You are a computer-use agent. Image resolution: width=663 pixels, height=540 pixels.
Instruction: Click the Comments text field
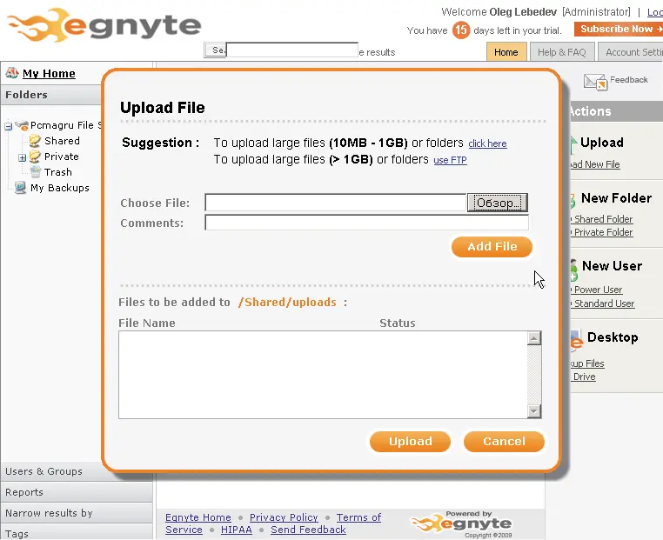pyautogui.click(x=366, y=223)
